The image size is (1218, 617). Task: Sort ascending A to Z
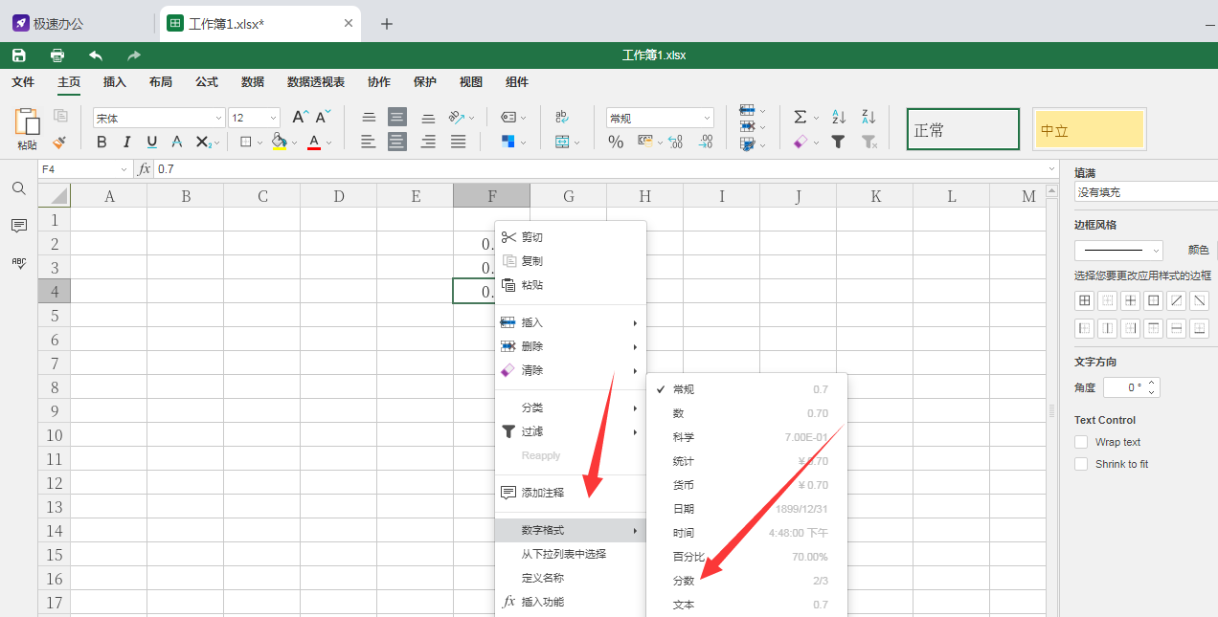[839, 117]
